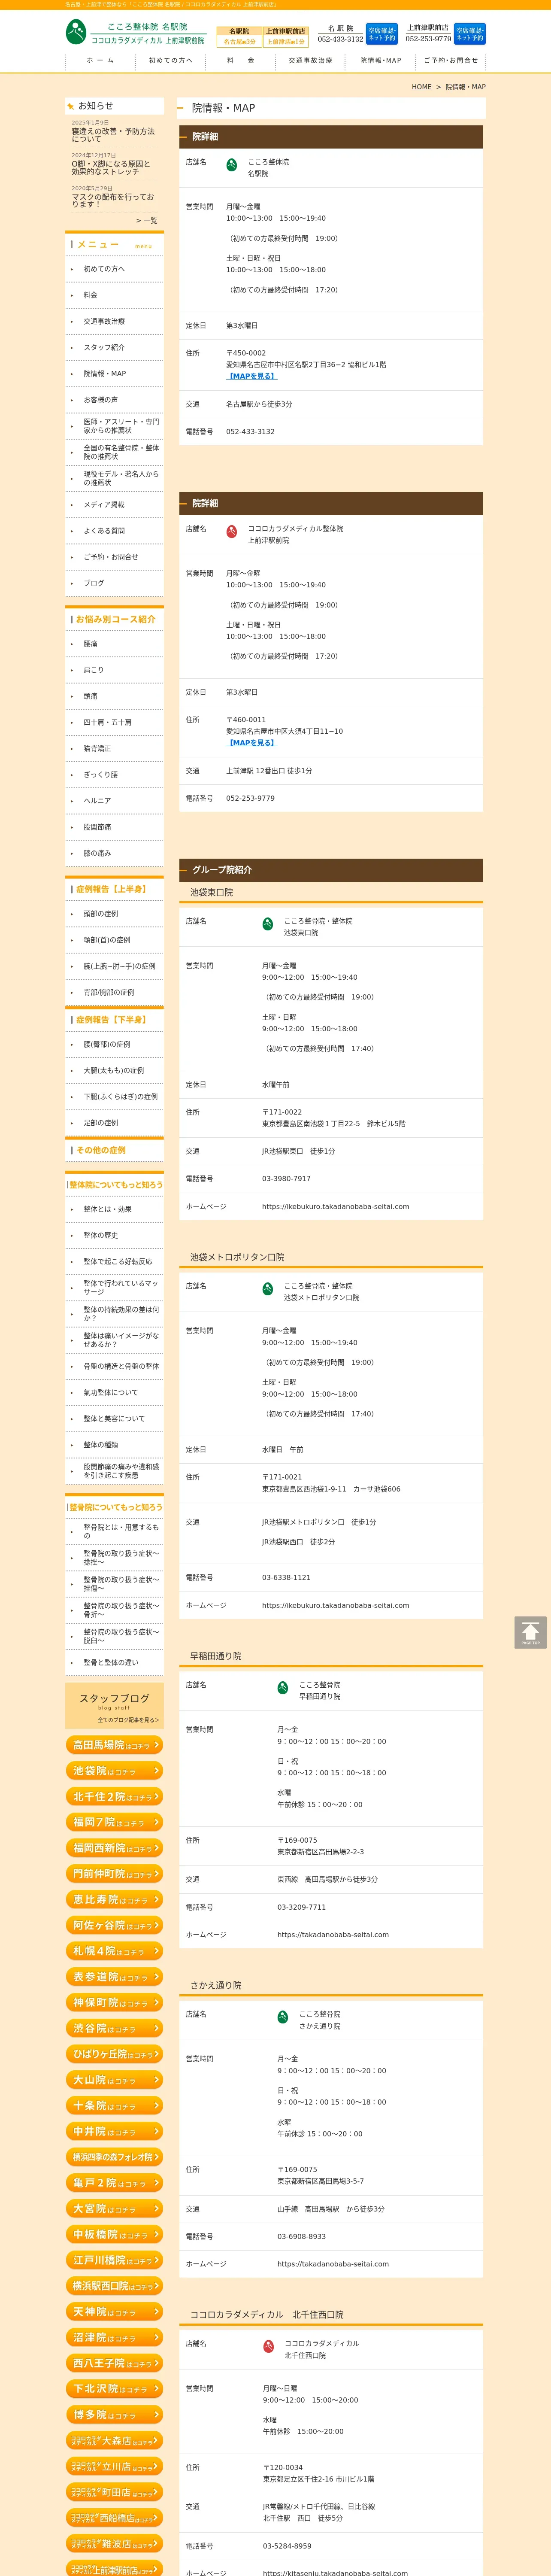This screenshot has height=2576, width=551.
Task: Click the PAGE TOP arrow icon
Action: coord(530,1632)
